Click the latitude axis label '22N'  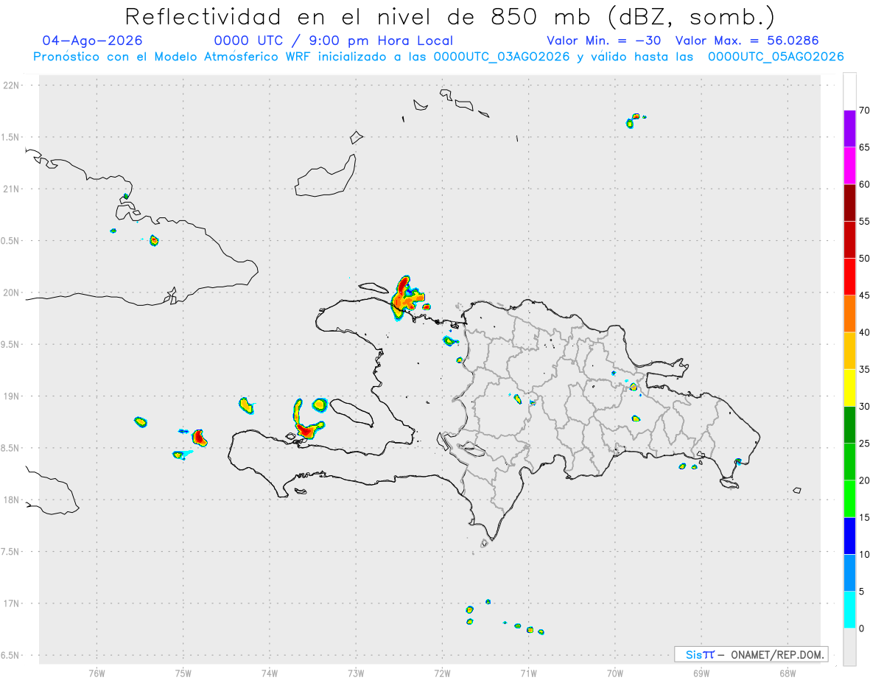click(x=13, y=85)
